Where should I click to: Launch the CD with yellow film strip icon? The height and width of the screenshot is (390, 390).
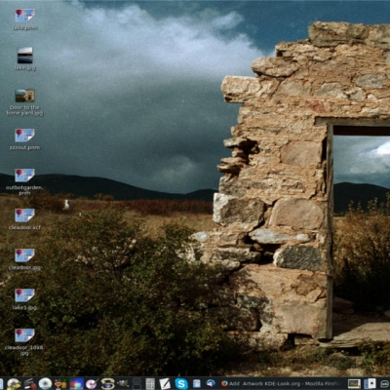[14, 384]
